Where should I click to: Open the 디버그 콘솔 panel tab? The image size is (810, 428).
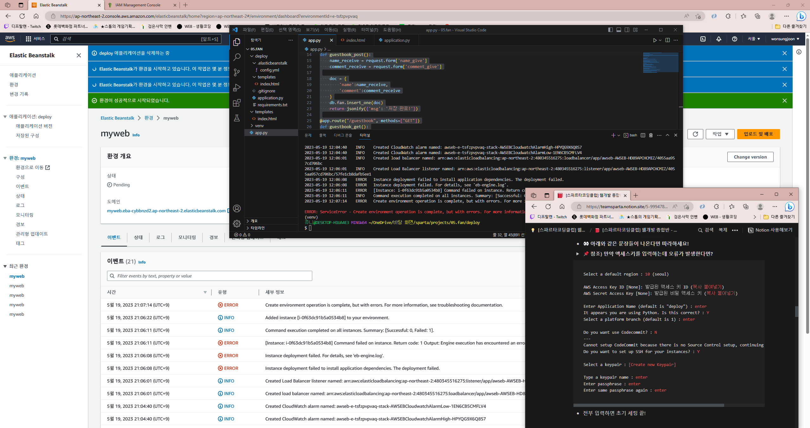click(343, 135)
